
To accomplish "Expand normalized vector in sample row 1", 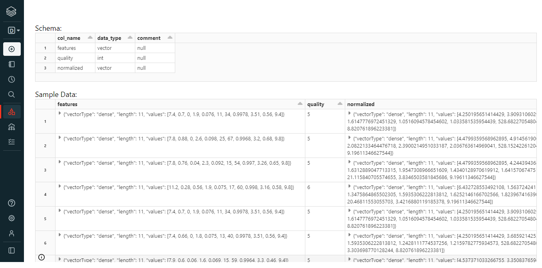I will [350, 114].
